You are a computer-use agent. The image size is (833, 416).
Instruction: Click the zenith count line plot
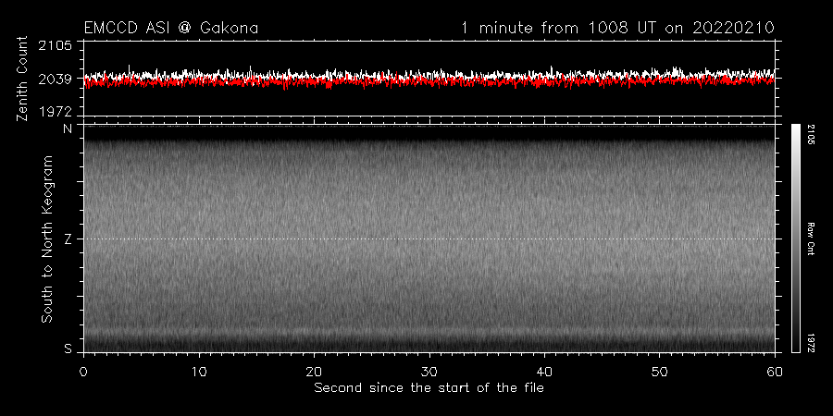coord(429,78)
